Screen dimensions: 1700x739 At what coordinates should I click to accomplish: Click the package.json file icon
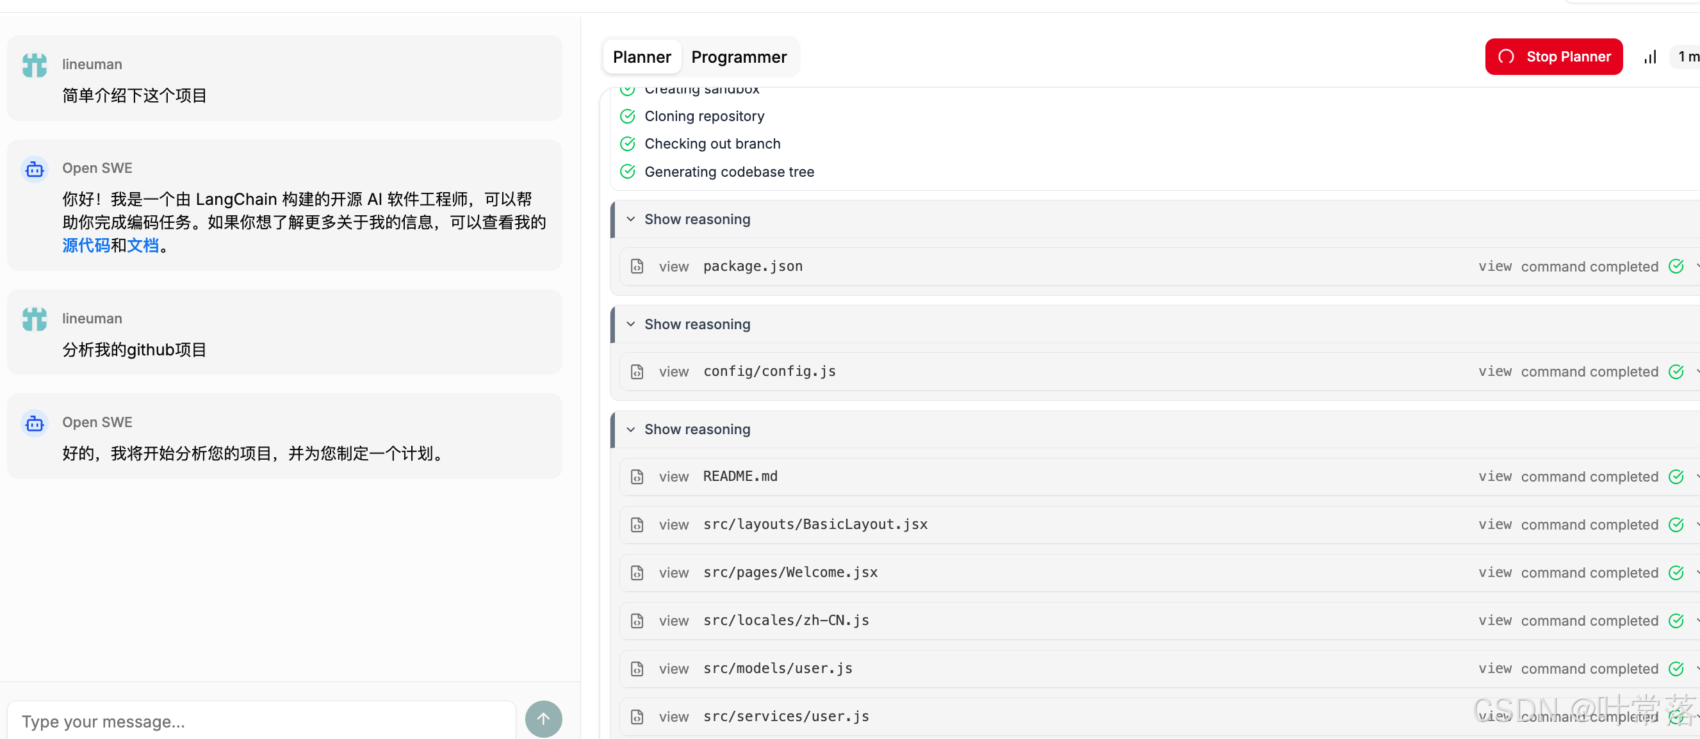[637, 266]
